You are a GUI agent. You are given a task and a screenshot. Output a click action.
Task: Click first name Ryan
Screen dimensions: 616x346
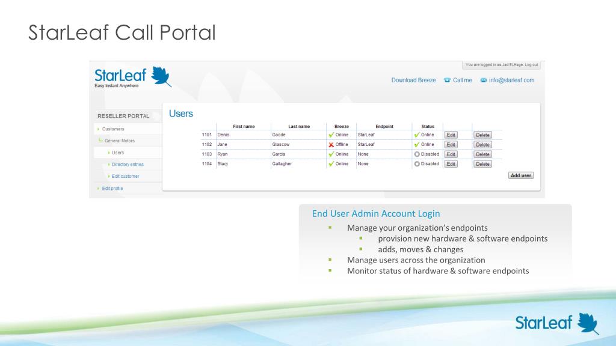pyautogui.click(x=223, y=154)
